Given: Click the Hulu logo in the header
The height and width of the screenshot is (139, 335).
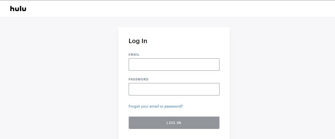Looking at the screenshot, I should 18,9.
